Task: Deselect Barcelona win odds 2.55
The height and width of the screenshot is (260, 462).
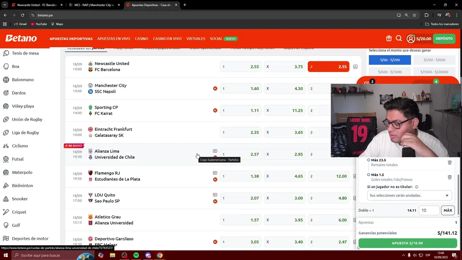Action: (328, 67)
